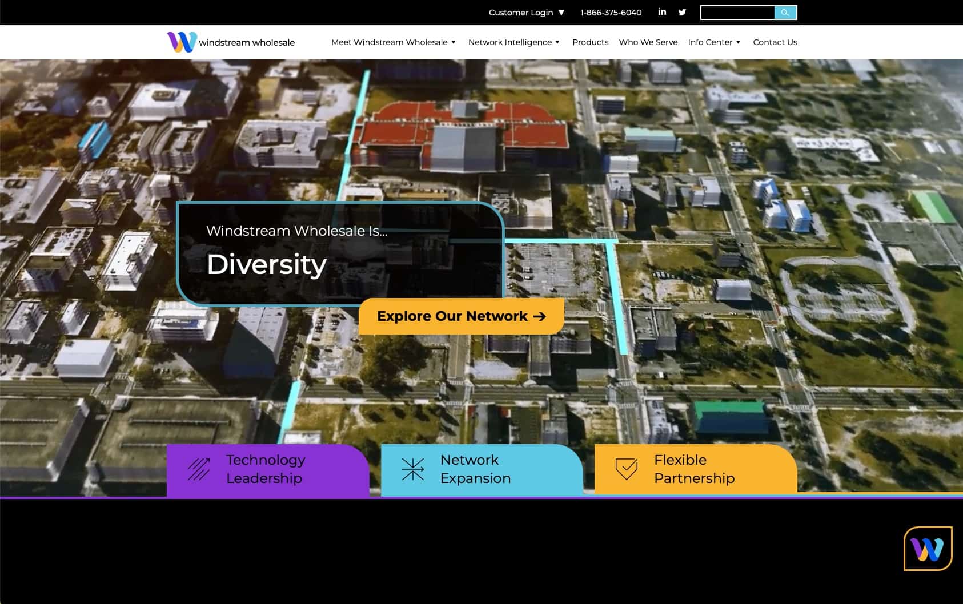Image resolution: width=963 pixels, height=604 pixels.
Task: Select the Technology Leadership tab
Action: click(268, 469)
